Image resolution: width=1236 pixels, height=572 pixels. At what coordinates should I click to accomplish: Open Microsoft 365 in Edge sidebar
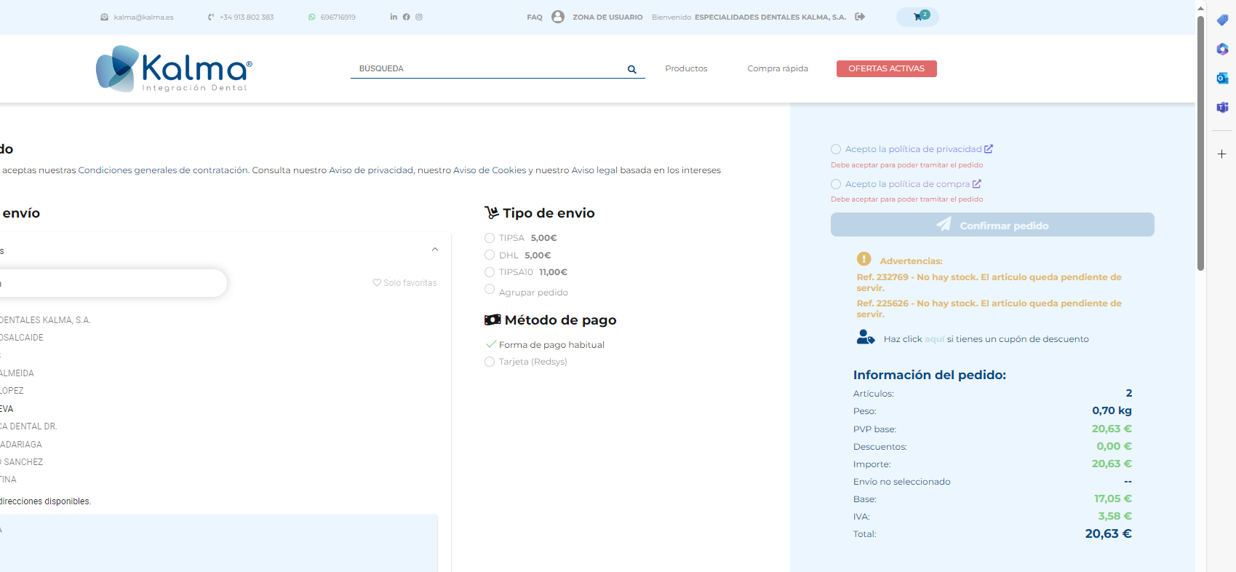tap(1222, 49)
